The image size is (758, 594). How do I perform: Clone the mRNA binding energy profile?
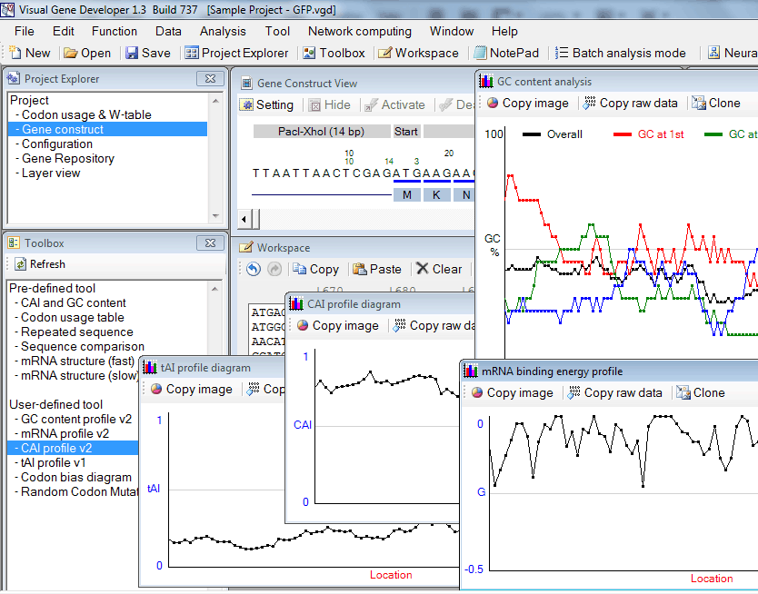[700, 393]
